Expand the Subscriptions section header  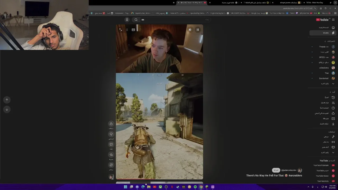click(x=330, y=41)
